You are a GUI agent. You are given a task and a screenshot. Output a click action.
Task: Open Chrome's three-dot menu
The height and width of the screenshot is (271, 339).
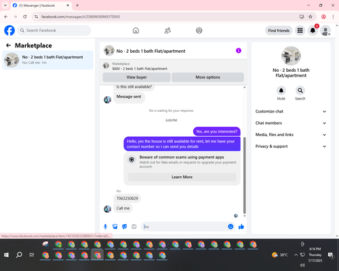click(x=333, y=17)
